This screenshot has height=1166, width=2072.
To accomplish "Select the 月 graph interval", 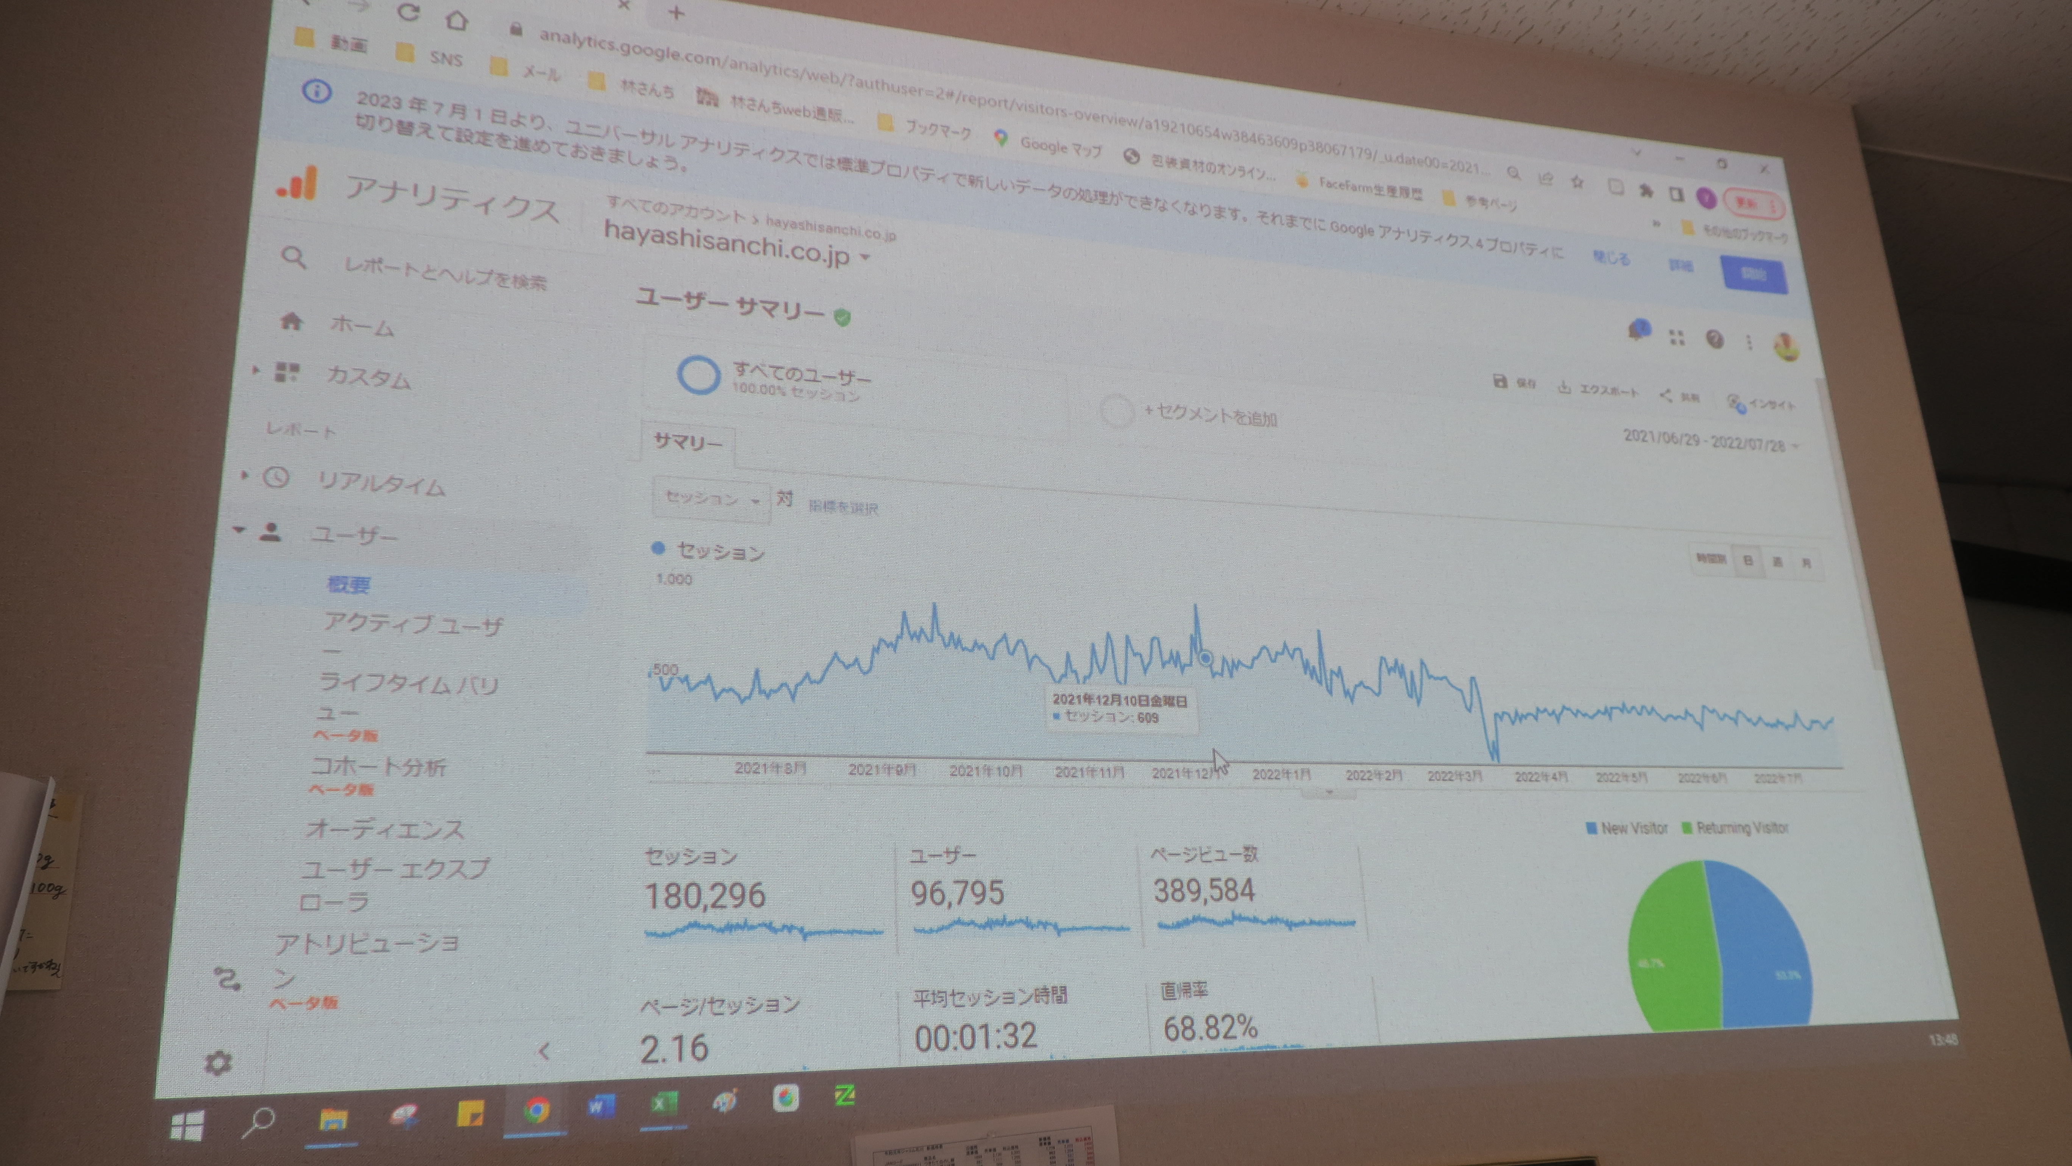I will [1806, 564].
